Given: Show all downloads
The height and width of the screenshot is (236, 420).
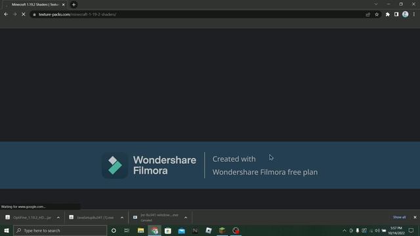Looking at the screenshot, I should 400,217.
